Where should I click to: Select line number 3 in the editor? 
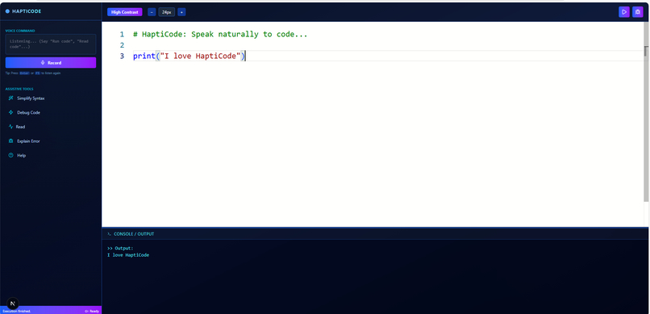tap(122, 56)
